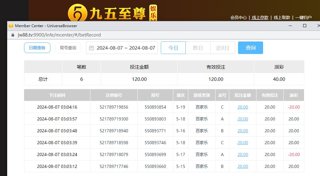
Task: Click the calendar icon in date field
Action: coord(91,48)
